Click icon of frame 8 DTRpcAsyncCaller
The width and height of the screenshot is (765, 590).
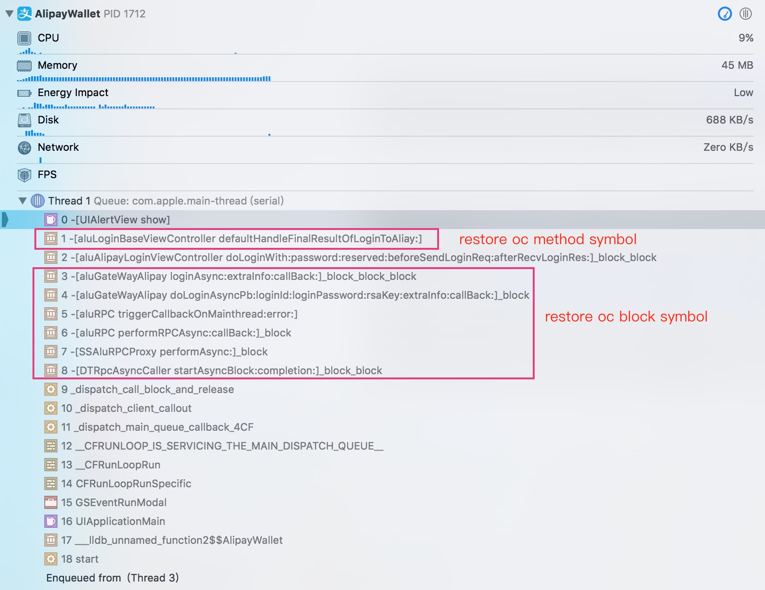[x=51, y=370]
